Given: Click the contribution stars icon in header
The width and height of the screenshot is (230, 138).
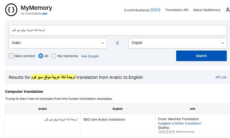Looking at the screenshot, I should 155,10.
